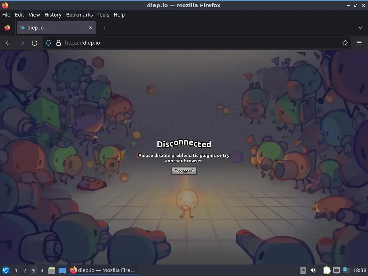Open the clipboard manager tray icon
Viewport: 368px width, 276px height.
coord(327,270)
